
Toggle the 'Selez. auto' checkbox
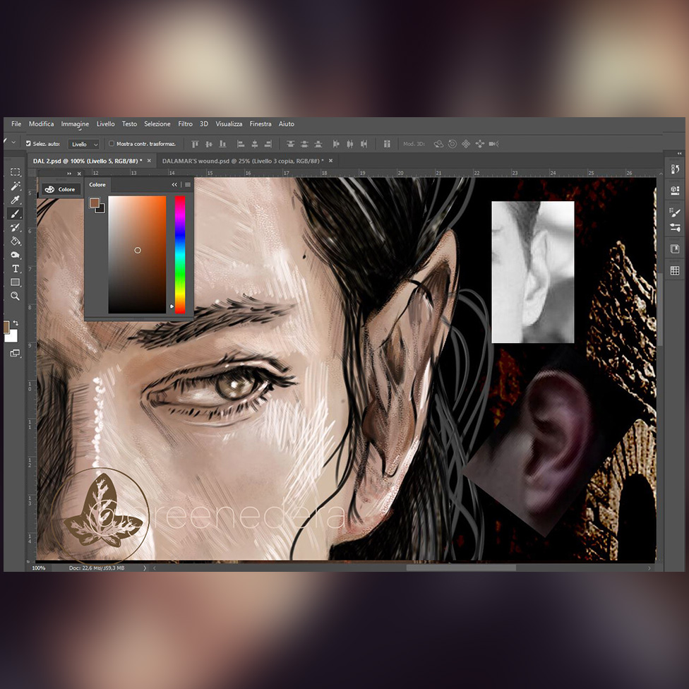28,144
